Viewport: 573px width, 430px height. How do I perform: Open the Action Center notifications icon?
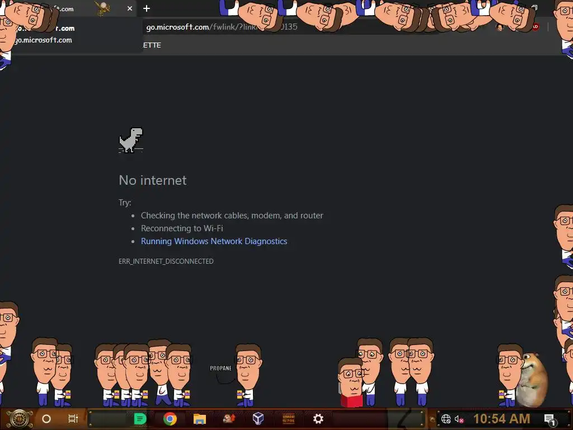(x=550, y=419)
